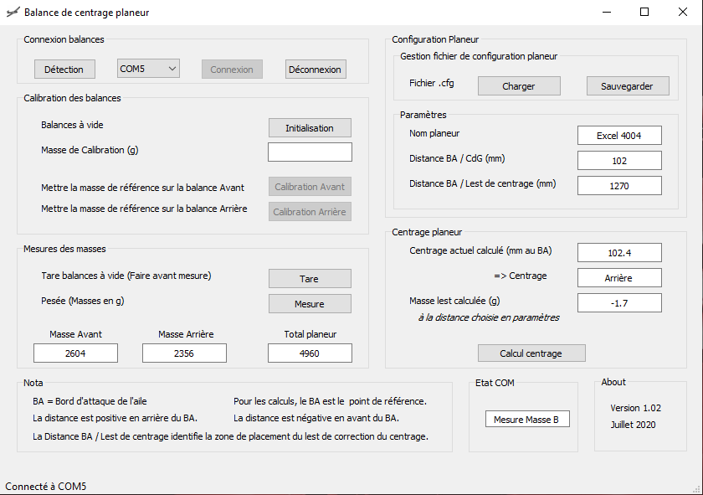Click the Calibration Arrière button

tap(310, 212)
